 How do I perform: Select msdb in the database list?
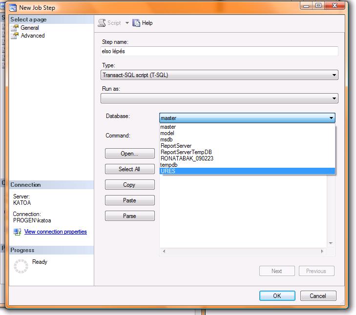[247, 139]
